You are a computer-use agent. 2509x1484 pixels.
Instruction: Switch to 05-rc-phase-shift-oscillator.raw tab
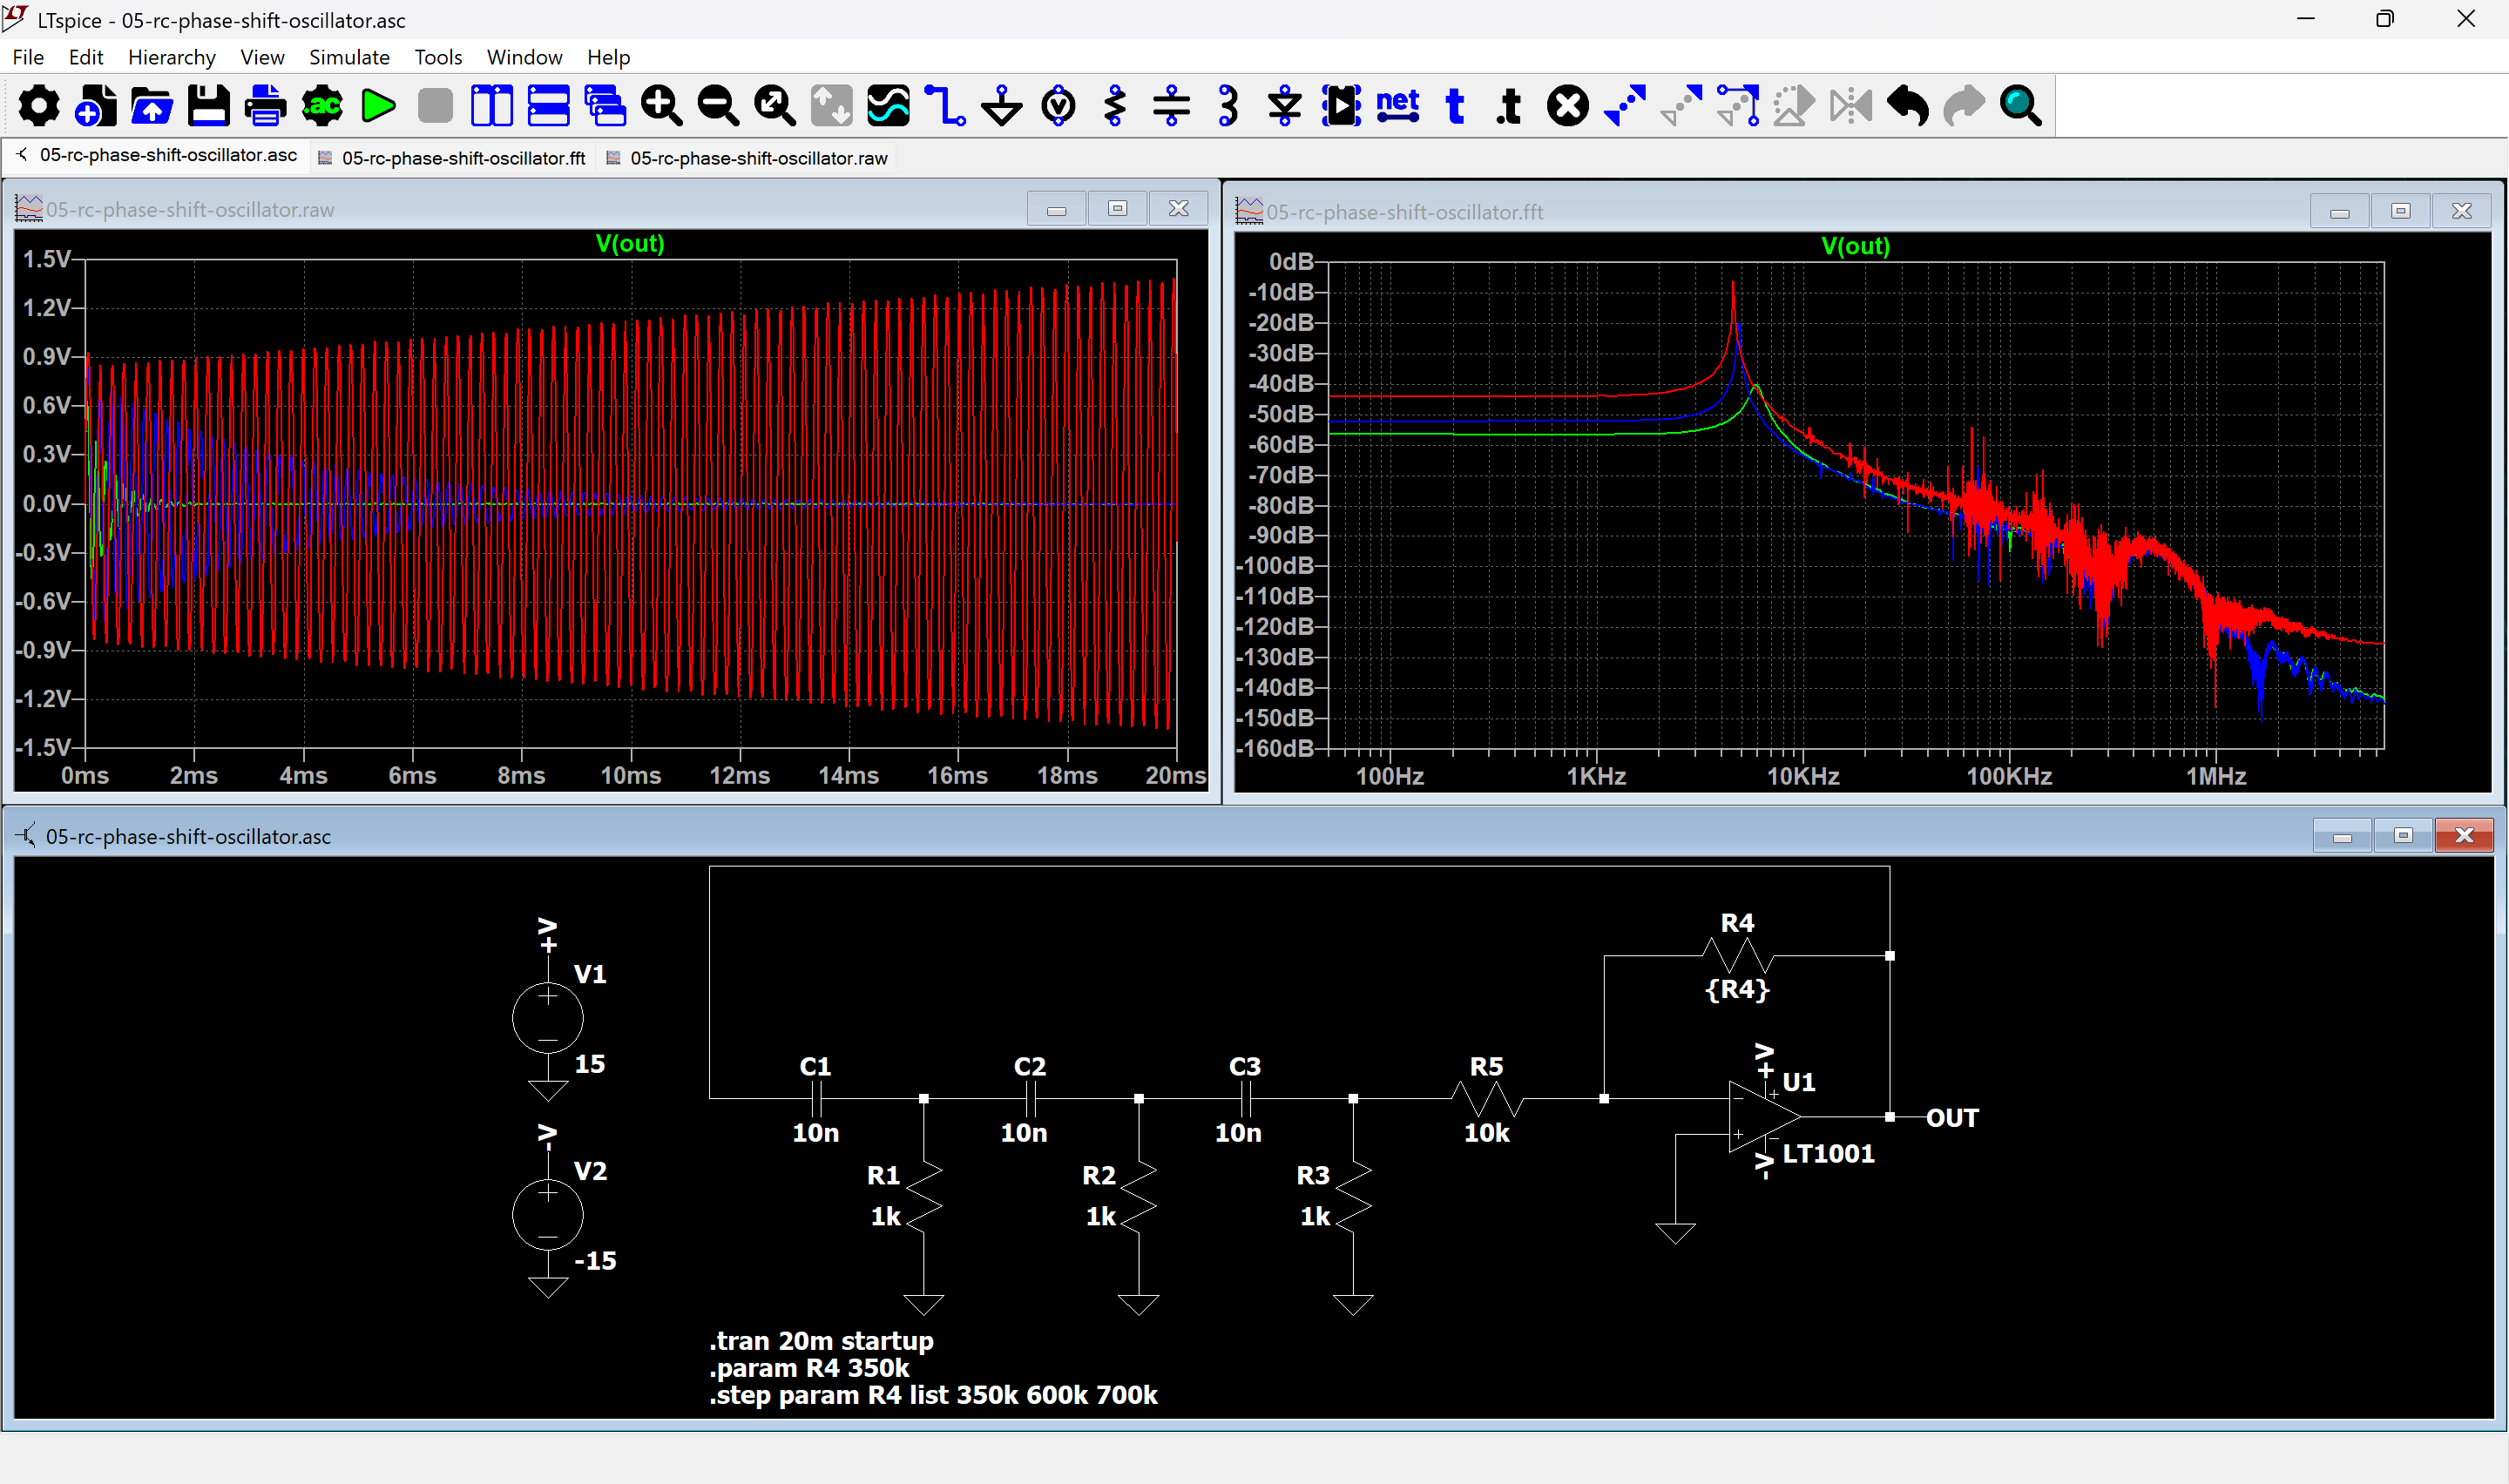(x=758, y=158)
